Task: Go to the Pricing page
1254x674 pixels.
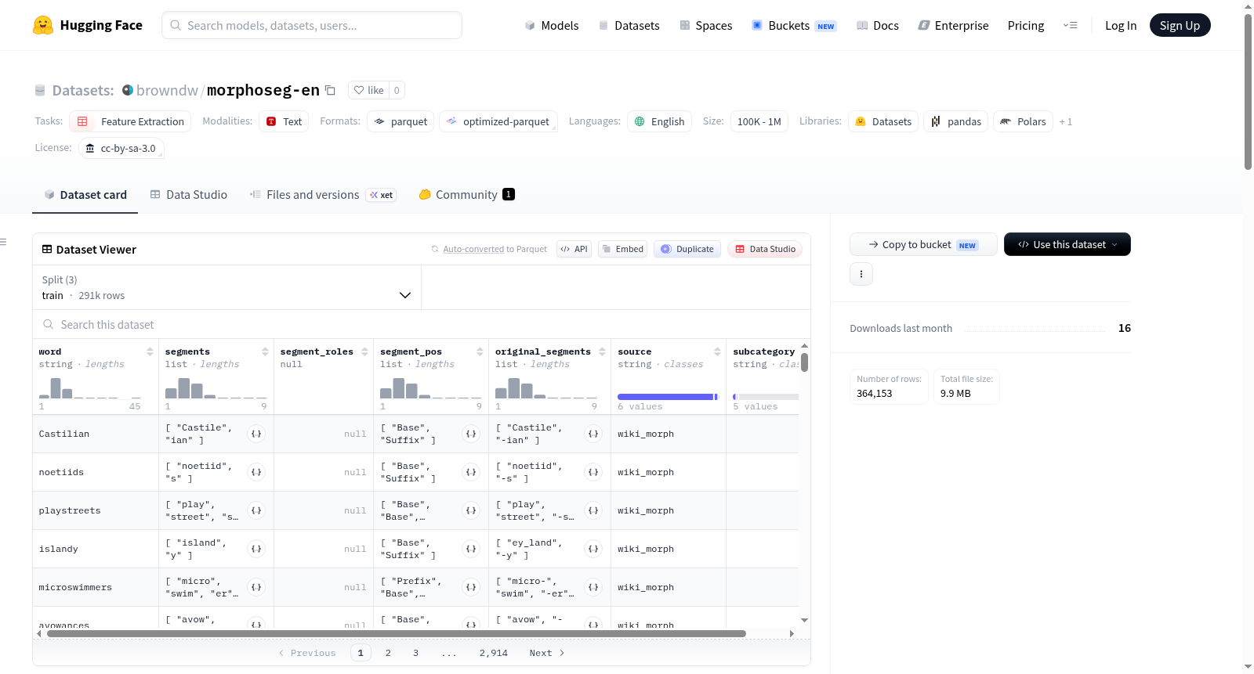Action: pos(1026,25)
